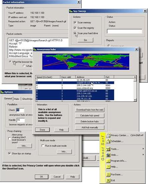Toggle Scan memory checkbox
The image size is (148, 184).
coord(75,22)
